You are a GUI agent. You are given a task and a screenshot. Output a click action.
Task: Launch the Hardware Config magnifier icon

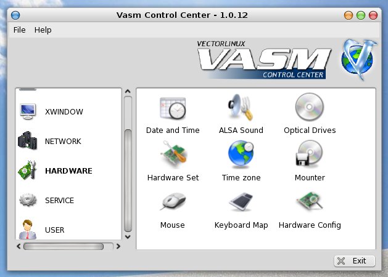click(x=309, y=201)
